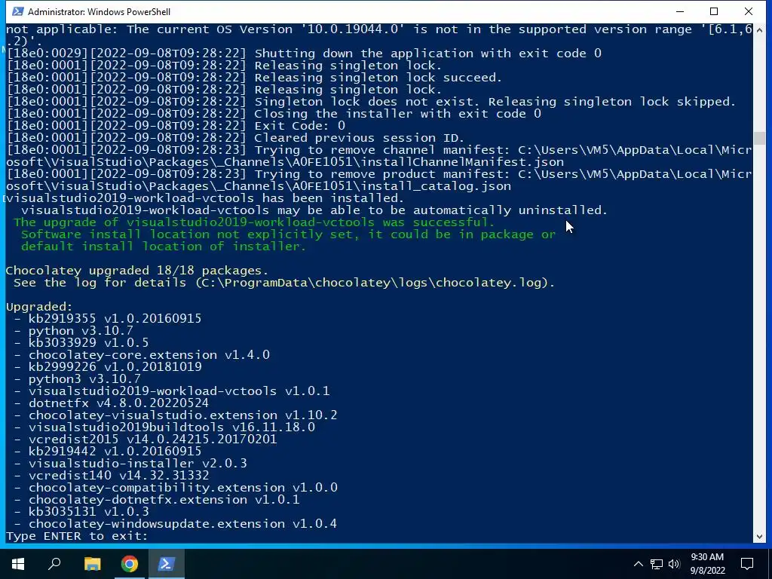The image size is (772, 579).
Task: Click the vertical scrollbar thumb
Action: pos(759,139)
